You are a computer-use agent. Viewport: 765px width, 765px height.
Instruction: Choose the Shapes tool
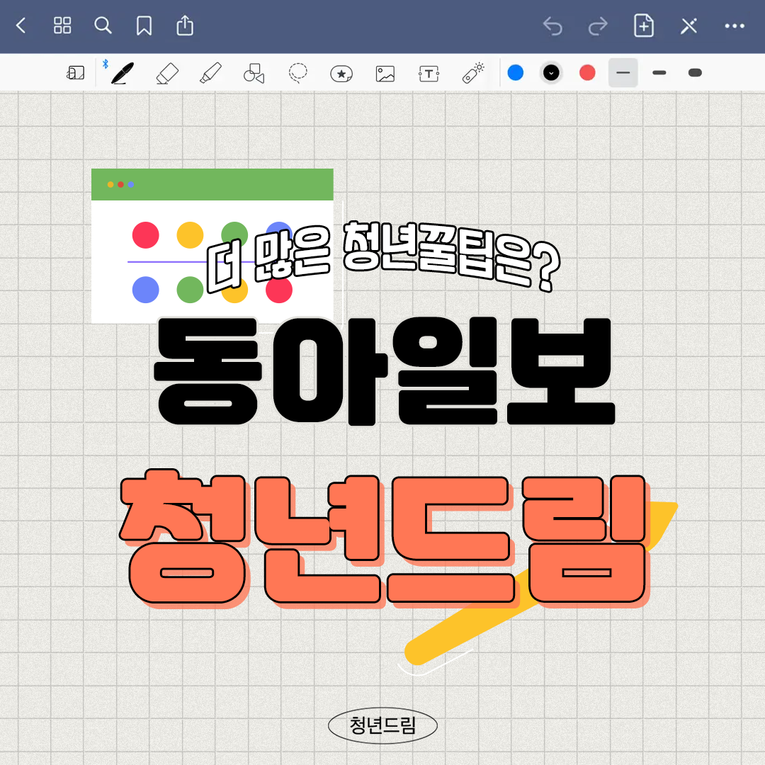[254, 72]
